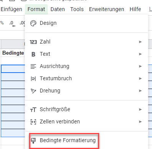Image resolution: width=152 pixels, height=149 pixels.
Task: Open the Hilfe menu
Action: (x=135, y=9)
